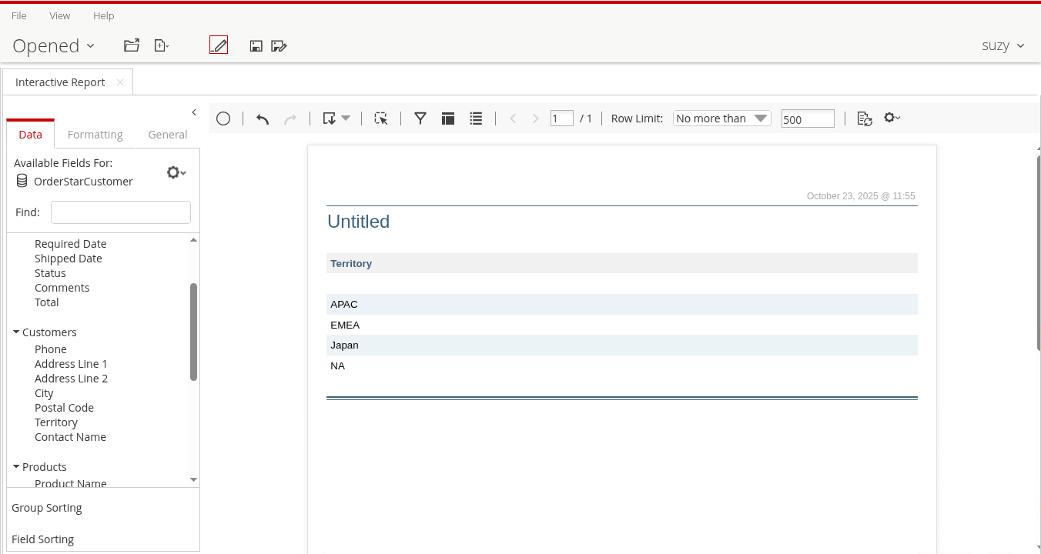
Task: Select the Territory field under Customers
Action: point(56,422)
